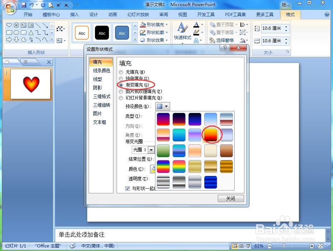Pick the circled orange-red fire preset gradient
The height and width of the screenshot is (251, 333).
coord(211,135)
